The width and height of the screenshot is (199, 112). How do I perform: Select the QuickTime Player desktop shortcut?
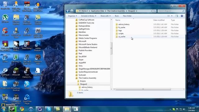[x=27, y=99]
